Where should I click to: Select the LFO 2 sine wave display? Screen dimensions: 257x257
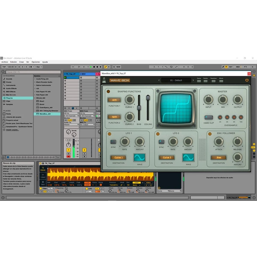pyautogui.click(x=188, y=157)
